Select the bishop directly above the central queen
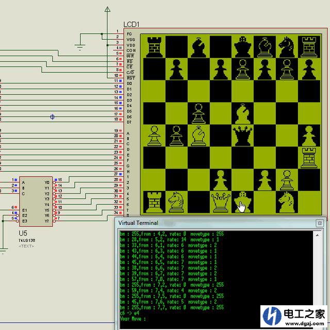 coord(243,113)
